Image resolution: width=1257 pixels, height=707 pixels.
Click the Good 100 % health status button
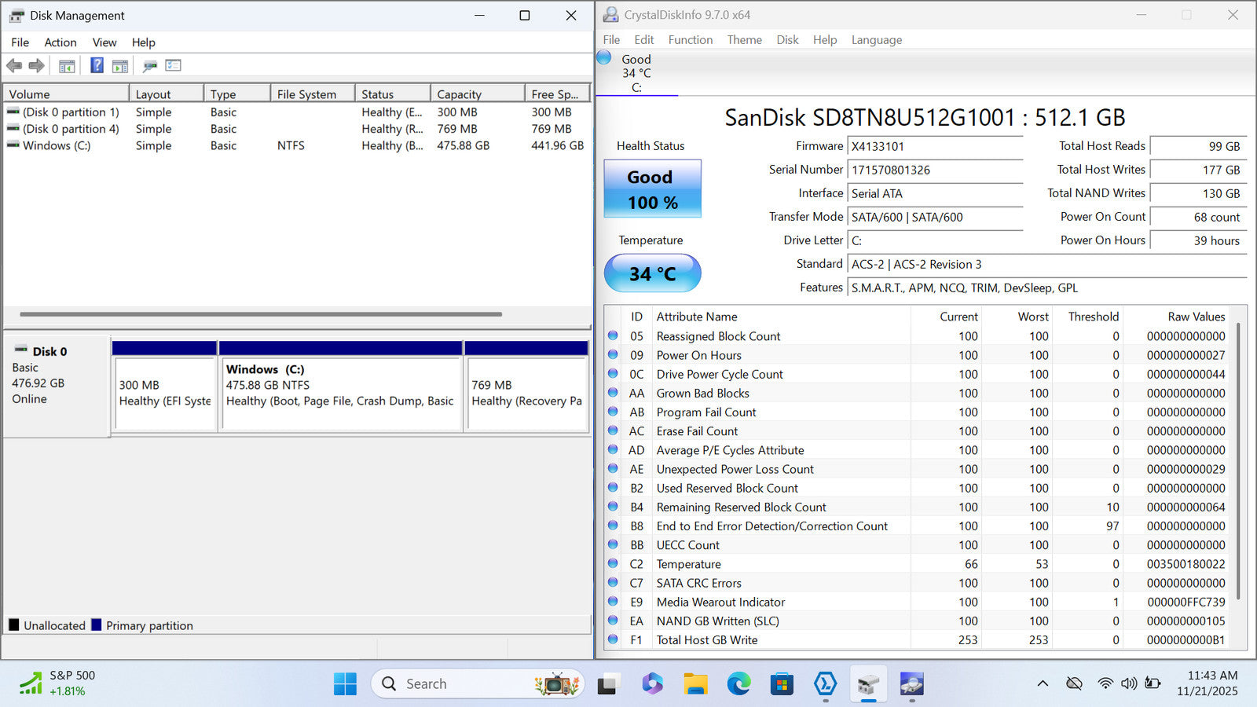pos(652,189)
